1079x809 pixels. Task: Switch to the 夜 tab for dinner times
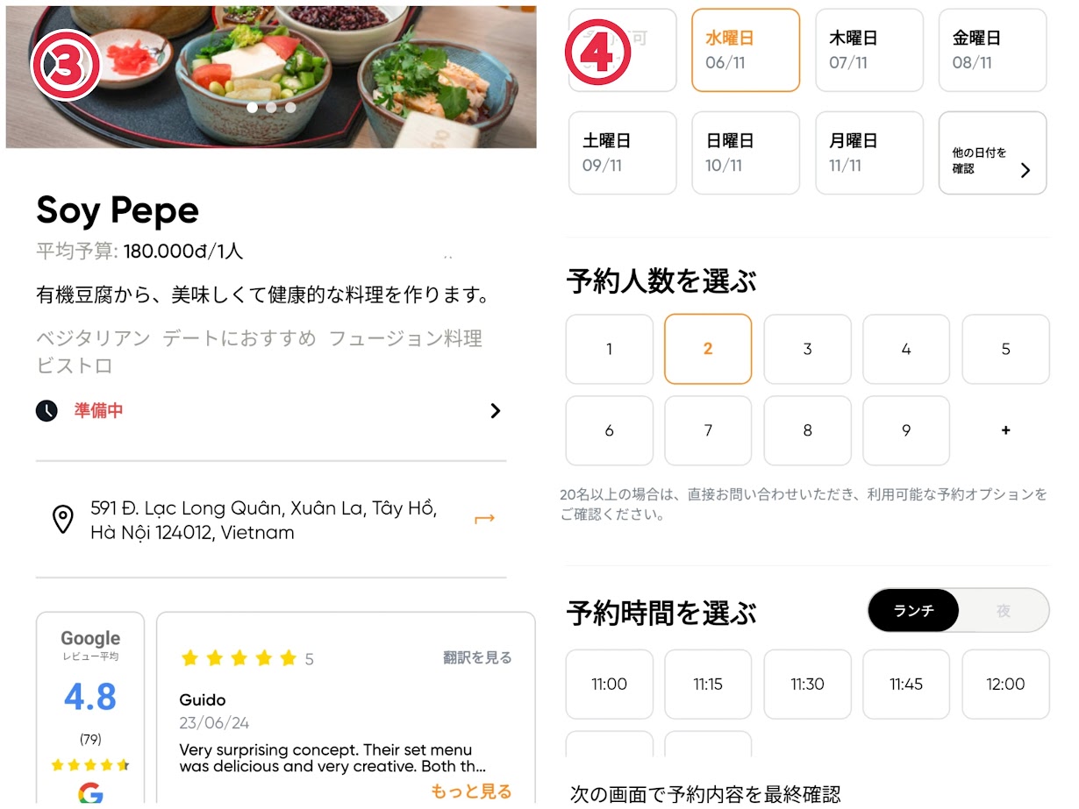[x=1005, y=611]
